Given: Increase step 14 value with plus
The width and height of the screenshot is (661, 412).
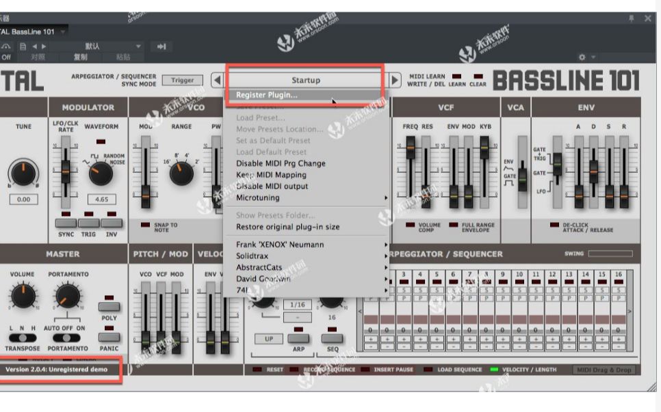Looking at the screenshot, I should 586,339.
